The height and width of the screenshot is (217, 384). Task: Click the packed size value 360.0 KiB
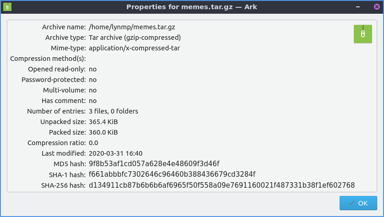[x=103, y=132]
